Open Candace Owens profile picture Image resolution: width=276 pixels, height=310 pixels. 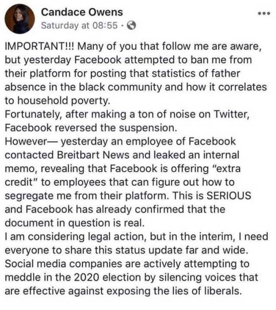pyautogui.click(x=19, y=19)
